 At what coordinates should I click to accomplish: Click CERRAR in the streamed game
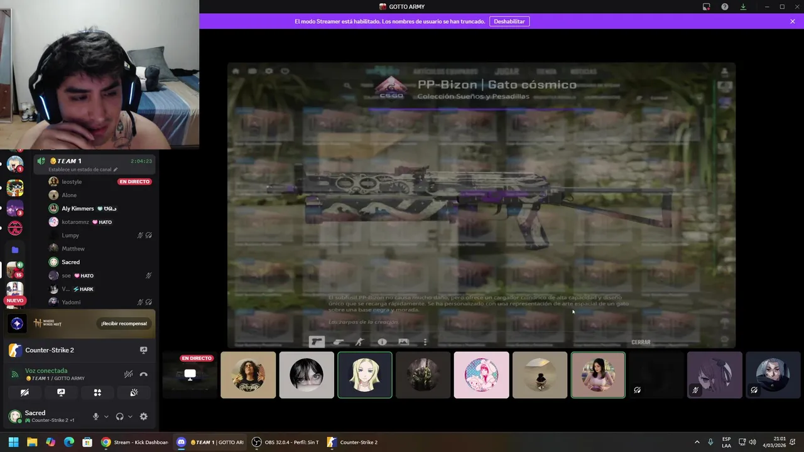coord(641,342)
